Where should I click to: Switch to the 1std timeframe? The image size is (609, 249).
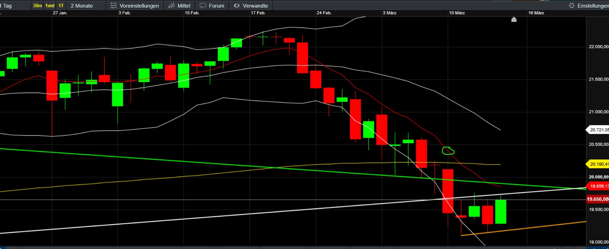click(x=50, y=6)
